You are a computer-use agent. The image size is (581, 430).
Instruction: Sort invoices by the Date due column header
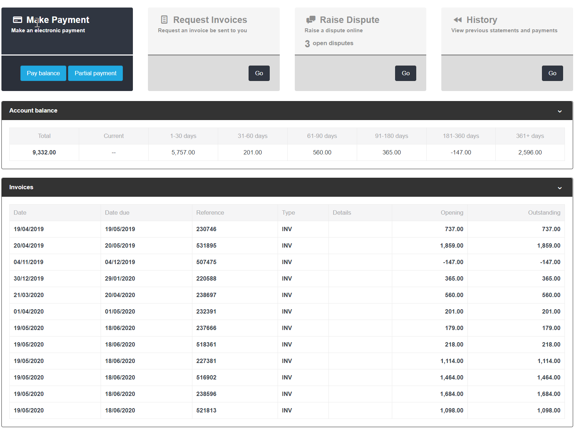[117, 213]
